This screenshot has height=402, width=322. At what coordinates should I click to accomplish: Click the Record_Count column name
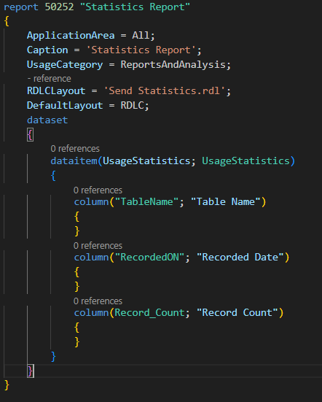(149, 313)
